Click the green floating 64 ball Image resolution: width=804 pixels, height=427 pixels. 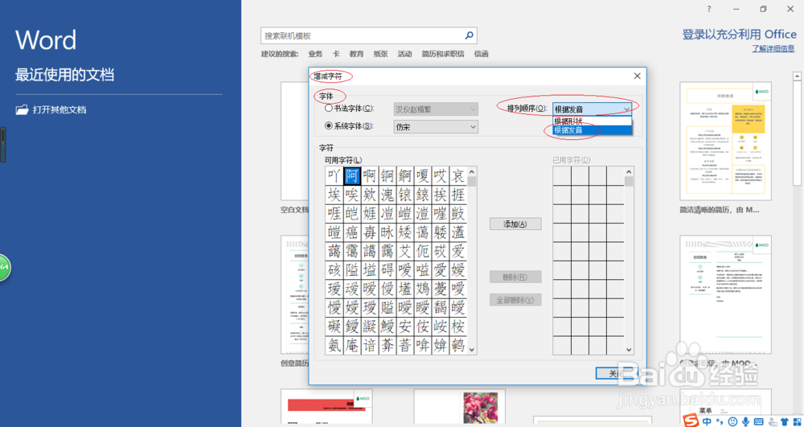click(x=5, y=267)
